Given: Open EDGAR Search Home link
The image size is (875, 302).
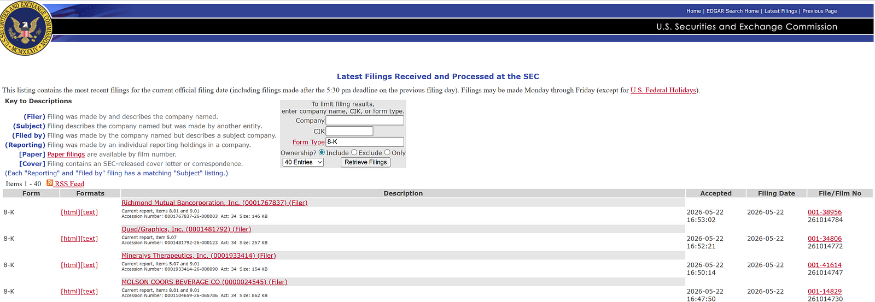Looking at the screenshot, I should 732,11.
